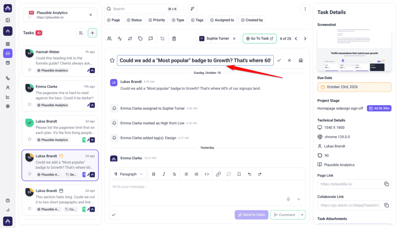Click the Go To Task button
399x228 pixels.
tap(260, 39)
